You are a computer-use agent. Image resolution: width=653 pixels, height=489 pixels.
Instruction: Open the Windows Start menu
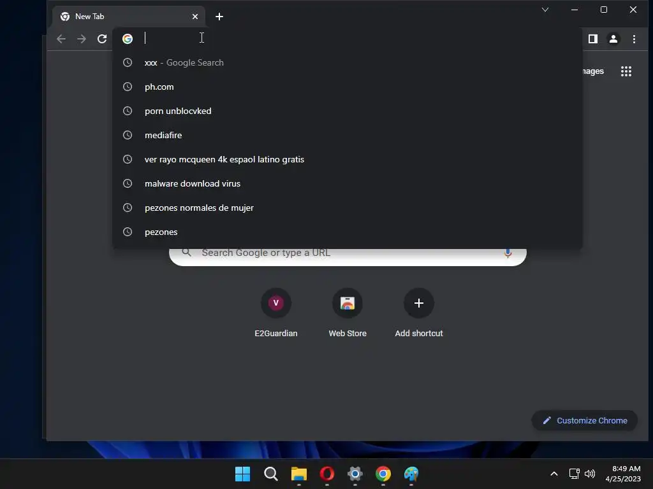(242, 474)
